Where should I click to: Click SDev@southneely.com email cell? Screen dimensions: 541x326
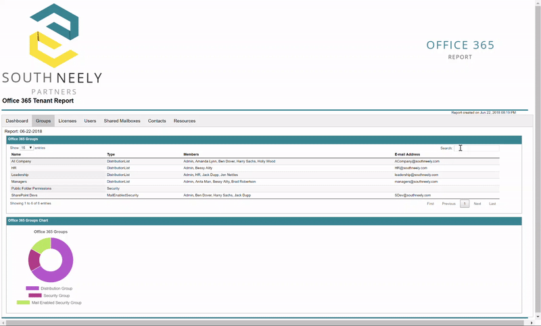413,195
